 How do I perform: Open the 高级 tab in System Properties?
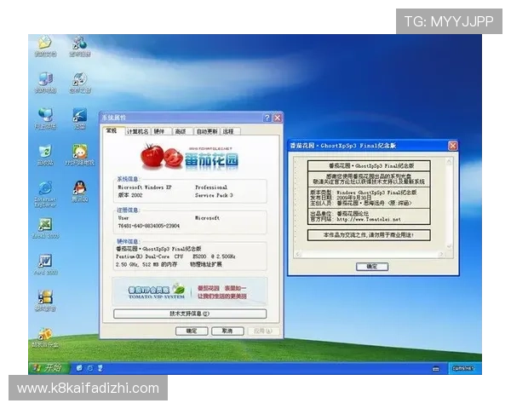click(x=181, y=131)
